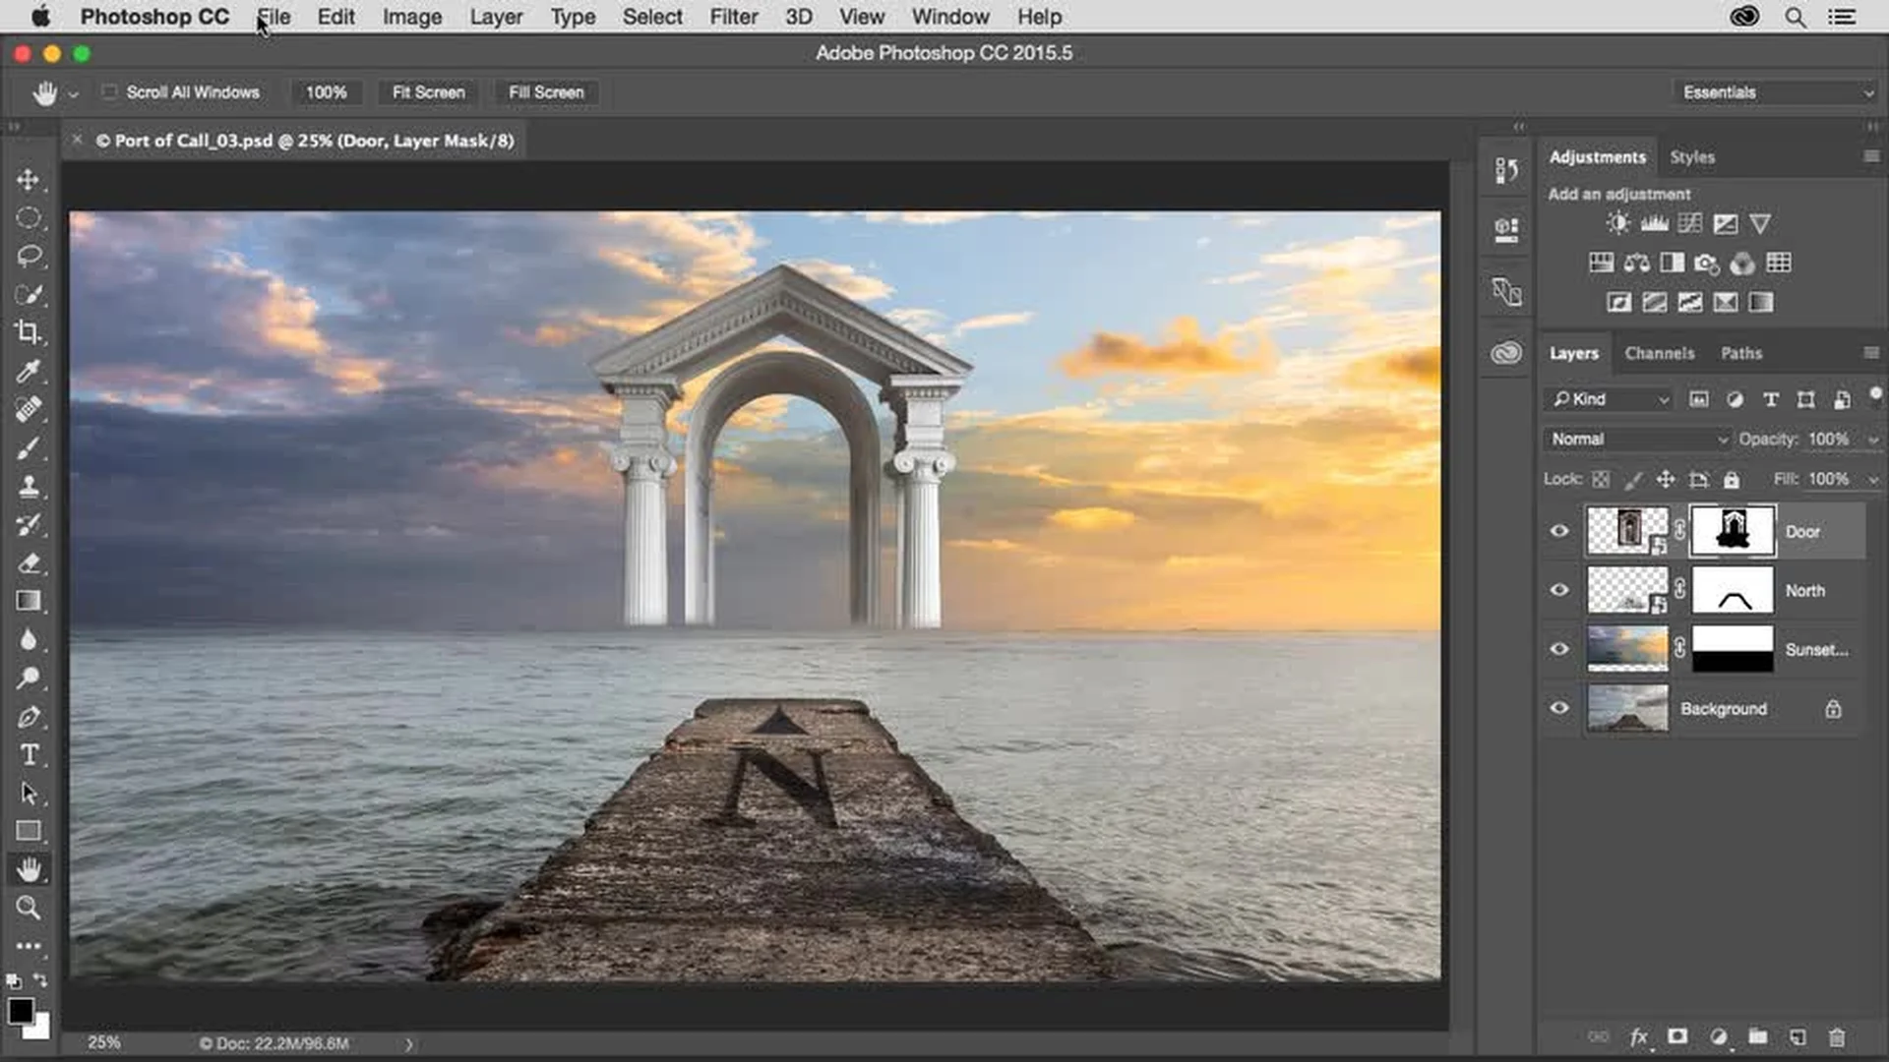The image size is (1889, 1062).
Task: Select the Eraser tool
Action: coord(28,562)
